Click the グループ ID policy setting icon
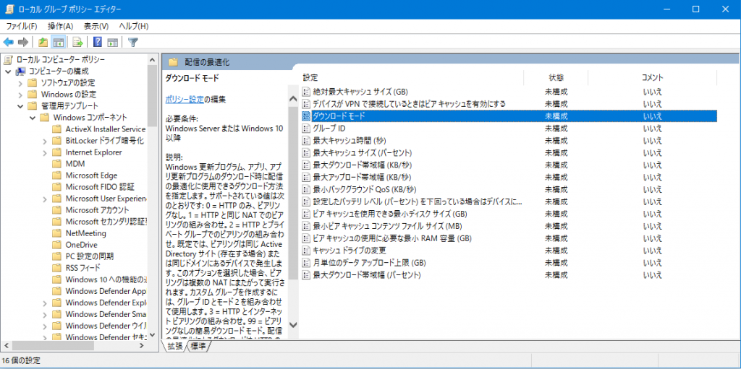741x369 pixels. [x=306, y=128]
